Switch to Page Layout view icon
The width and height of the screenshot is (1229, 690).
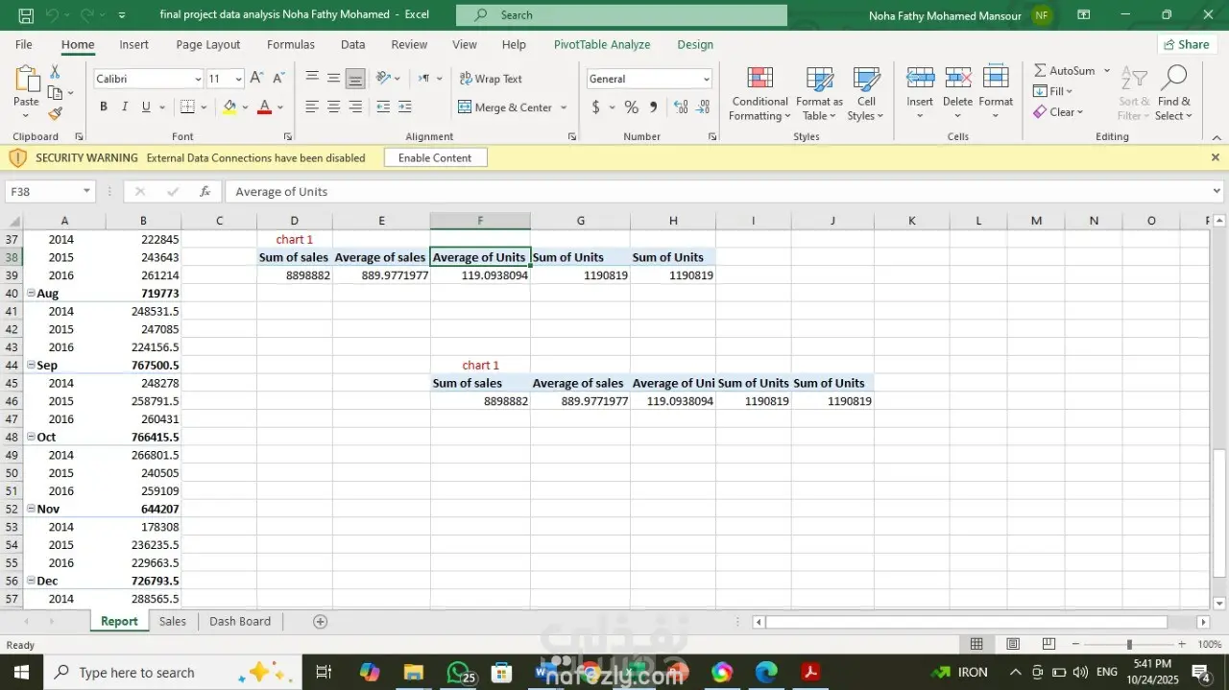click(x=1013, y=644)
